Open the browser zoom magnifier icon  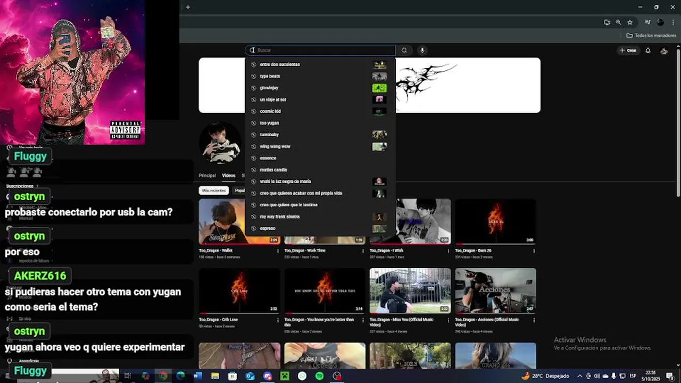point(618,22)
